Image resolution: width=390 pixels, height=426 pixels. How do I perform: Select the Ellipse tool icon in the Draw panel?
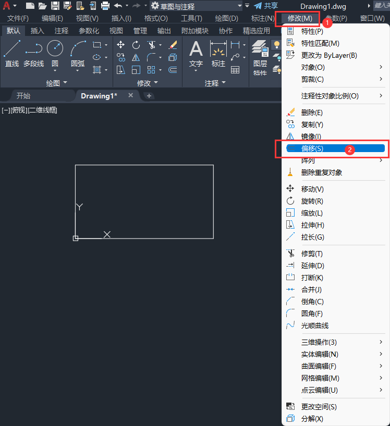tap(97, 57)
